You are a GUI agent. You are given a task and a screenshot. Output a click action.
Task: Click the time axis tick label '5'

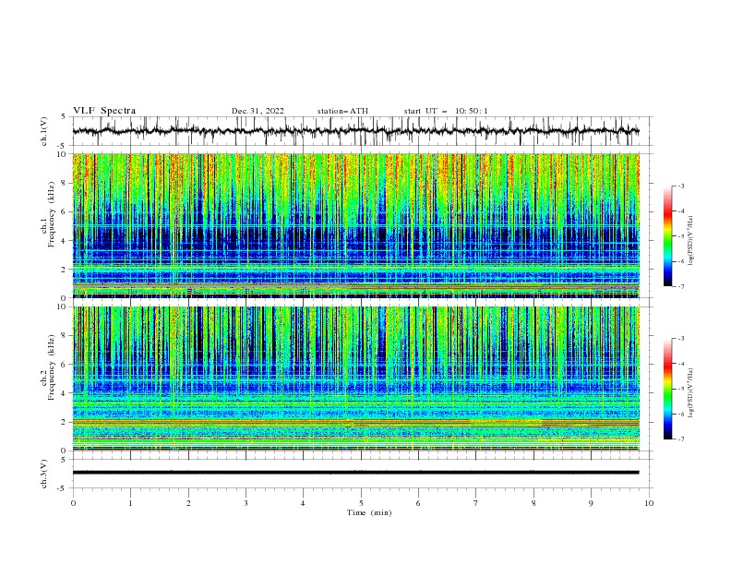361,503
